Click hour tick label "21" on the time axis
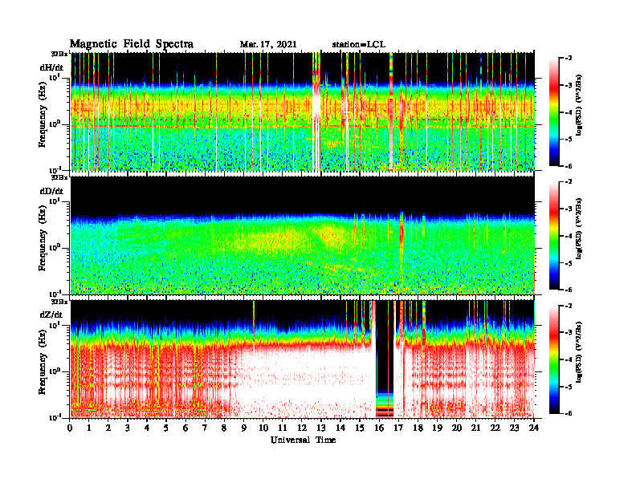The height and width of the screenshot is (491, 636). 475,428
